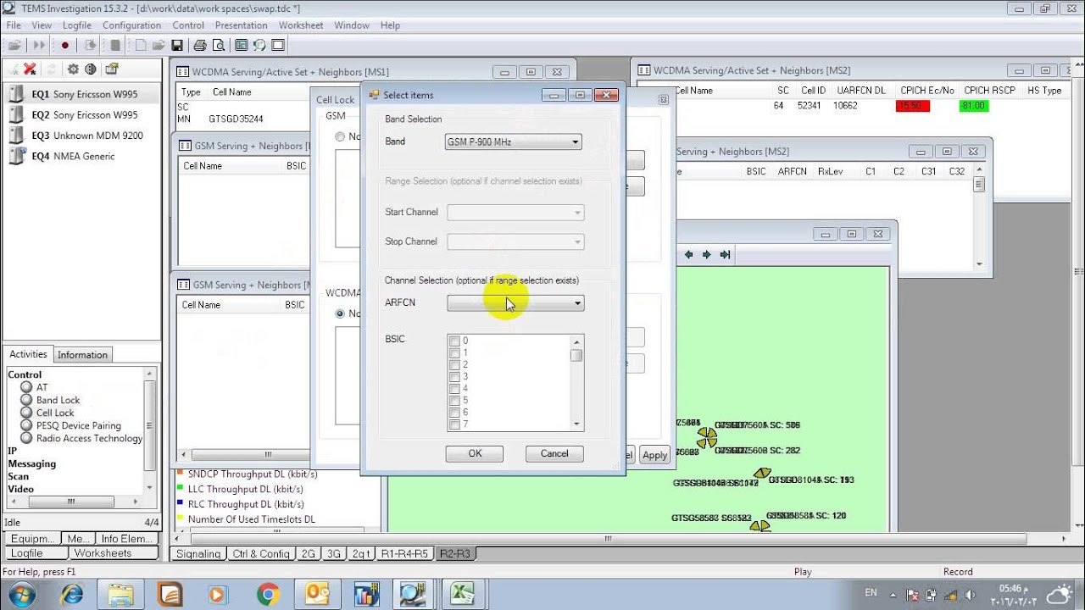
Task: Check BSIC 7 checkbox
Action: pyautogui.click(x=455, y=424)
